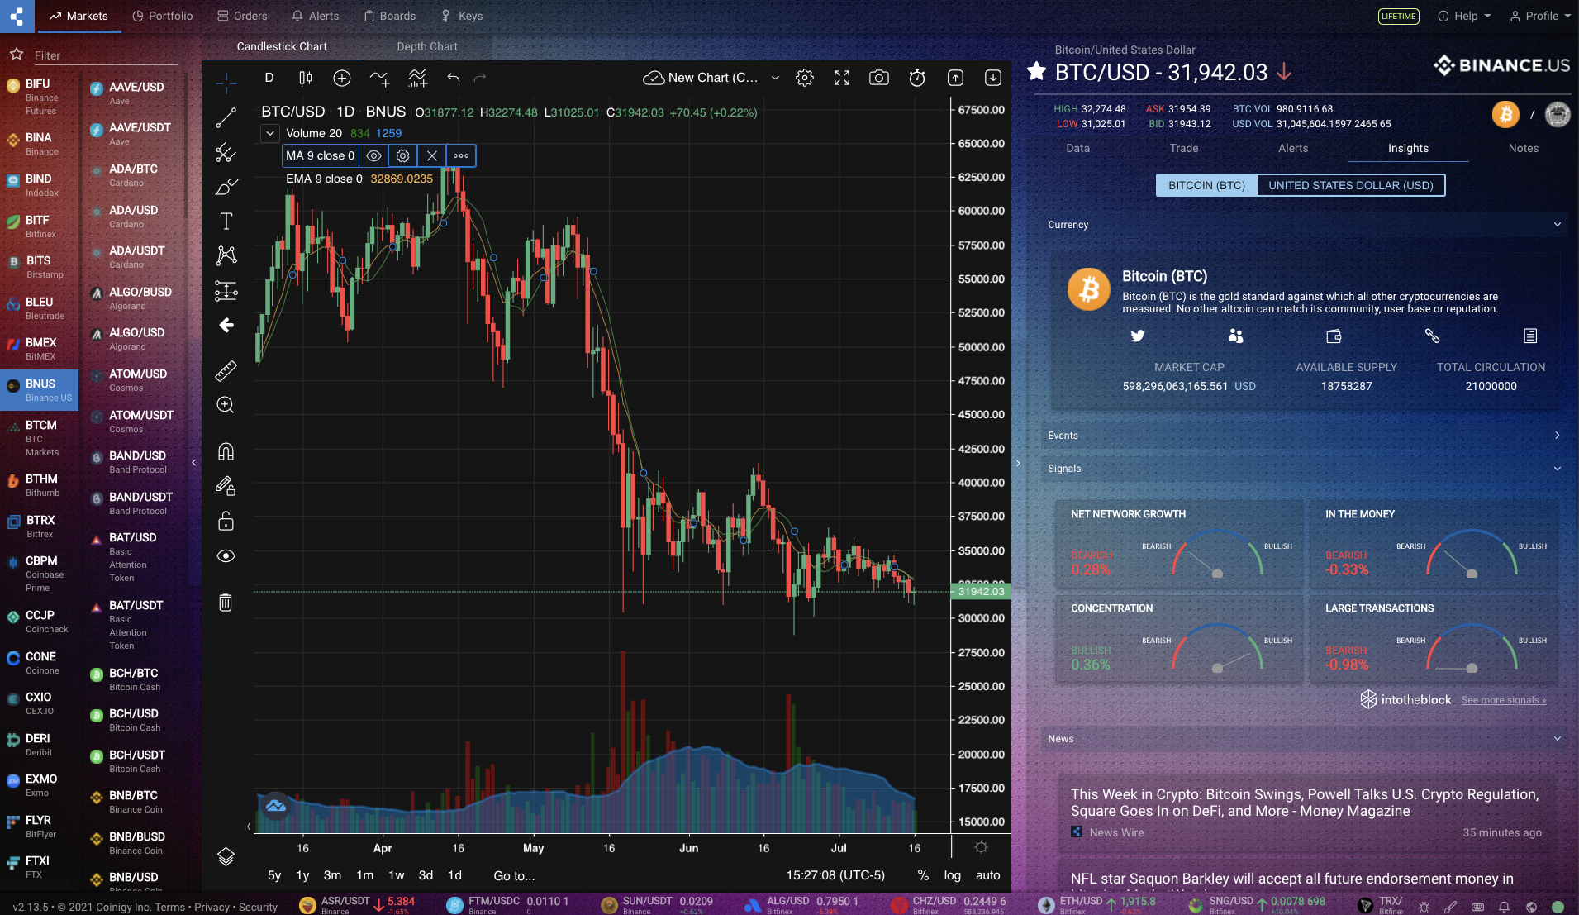Select BITCOIN (BTC) insights toggle
The image size is (1579, 915).
[1206, 185]
